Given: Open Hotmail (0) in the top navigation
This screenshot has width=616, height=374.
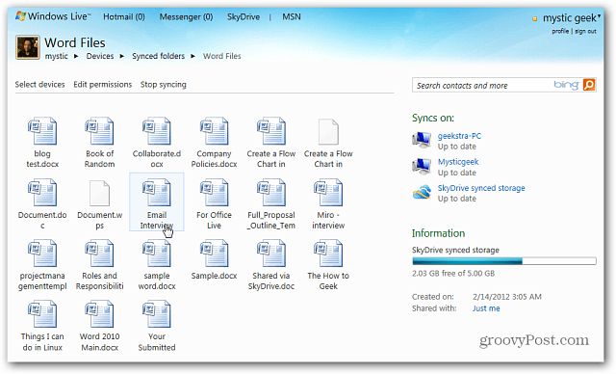Looking at the screenshot, I should click(x=124, y=17).
